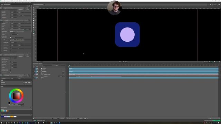This screenshot has height=124, width=221.
Task: Open the File menu
Action: [x=1, y=2]
